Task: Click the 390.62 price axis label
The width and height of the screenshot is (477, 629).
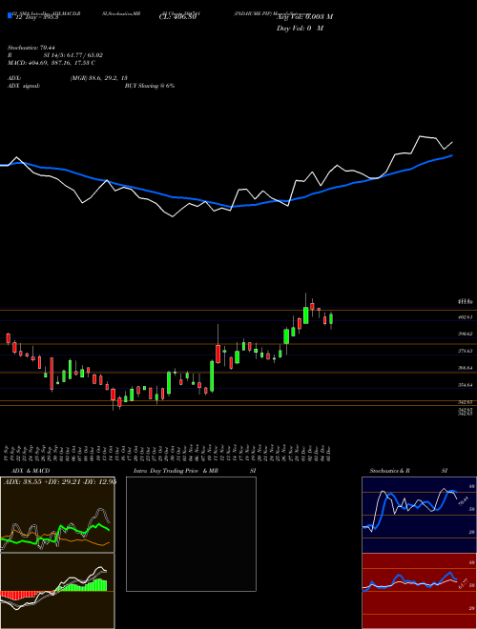Action: coord(466,334)
